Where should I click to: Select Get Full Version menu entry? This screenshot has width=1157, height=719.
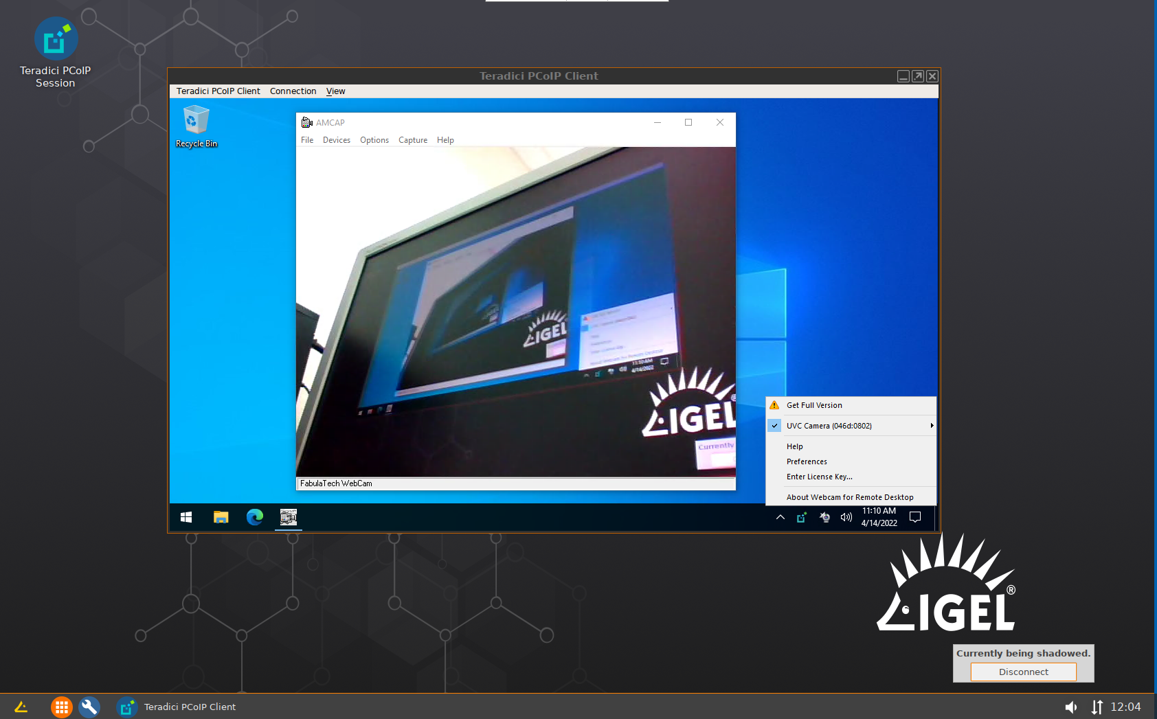point(851,405)
